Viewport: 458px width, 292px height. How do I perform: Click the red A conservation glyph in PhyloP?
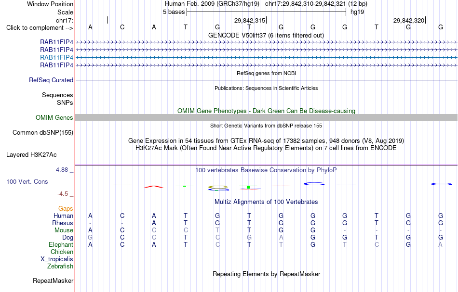(x=154, y=187)
